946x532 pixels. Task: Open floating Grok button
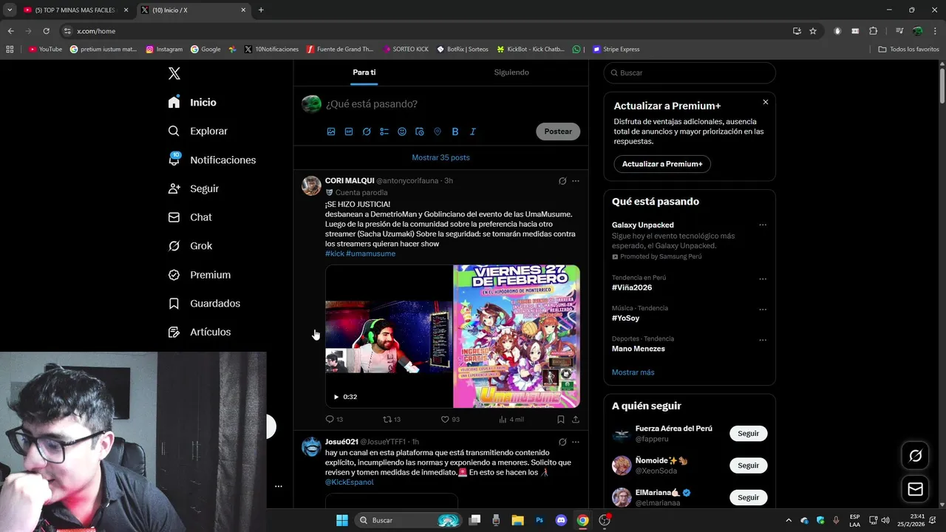[915, 456]
